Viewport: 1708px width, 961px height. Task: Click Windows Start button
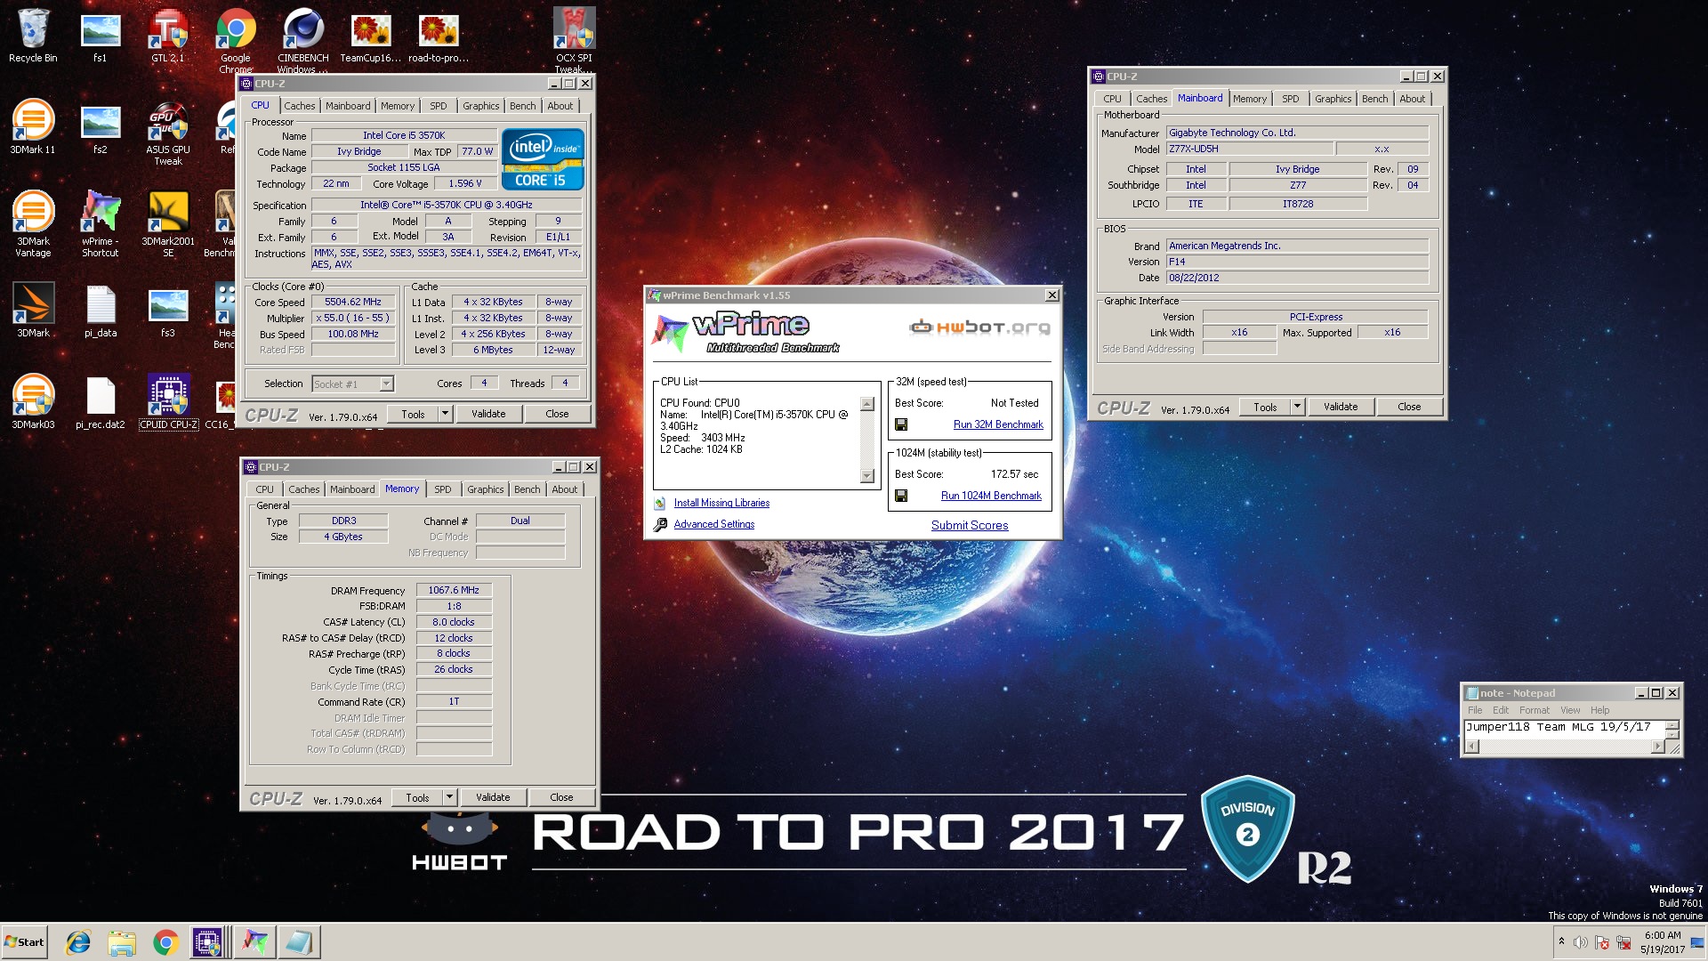(x=24, y=942)
